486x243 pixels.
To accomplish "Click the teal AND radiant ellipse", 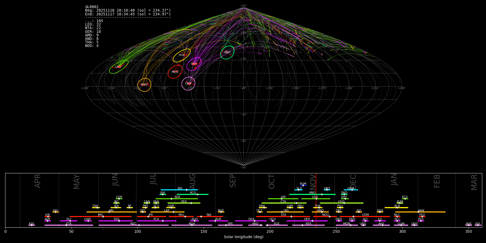I will pos(227,52).
